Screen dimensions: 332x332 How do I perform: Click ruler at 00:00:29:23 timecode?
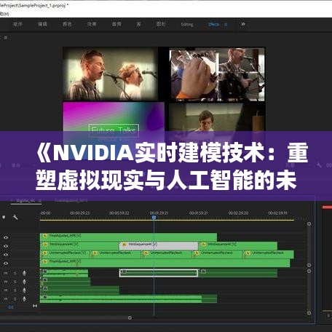(79, 213)
